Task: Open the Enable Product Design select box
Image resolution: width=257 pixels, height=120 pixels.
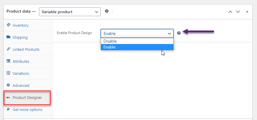Action: pyautogui.click(x=137, y=33)
